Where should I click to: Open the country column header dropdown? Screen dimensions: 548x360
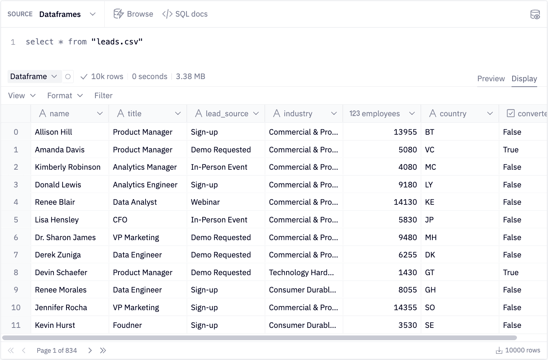(x=490, y=113)
